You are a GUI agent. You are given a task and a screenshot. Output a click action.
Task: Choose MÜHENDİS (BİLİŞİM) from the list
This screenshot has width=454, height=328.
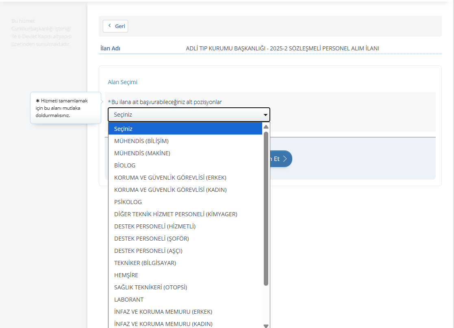click(x=185, y=141)
